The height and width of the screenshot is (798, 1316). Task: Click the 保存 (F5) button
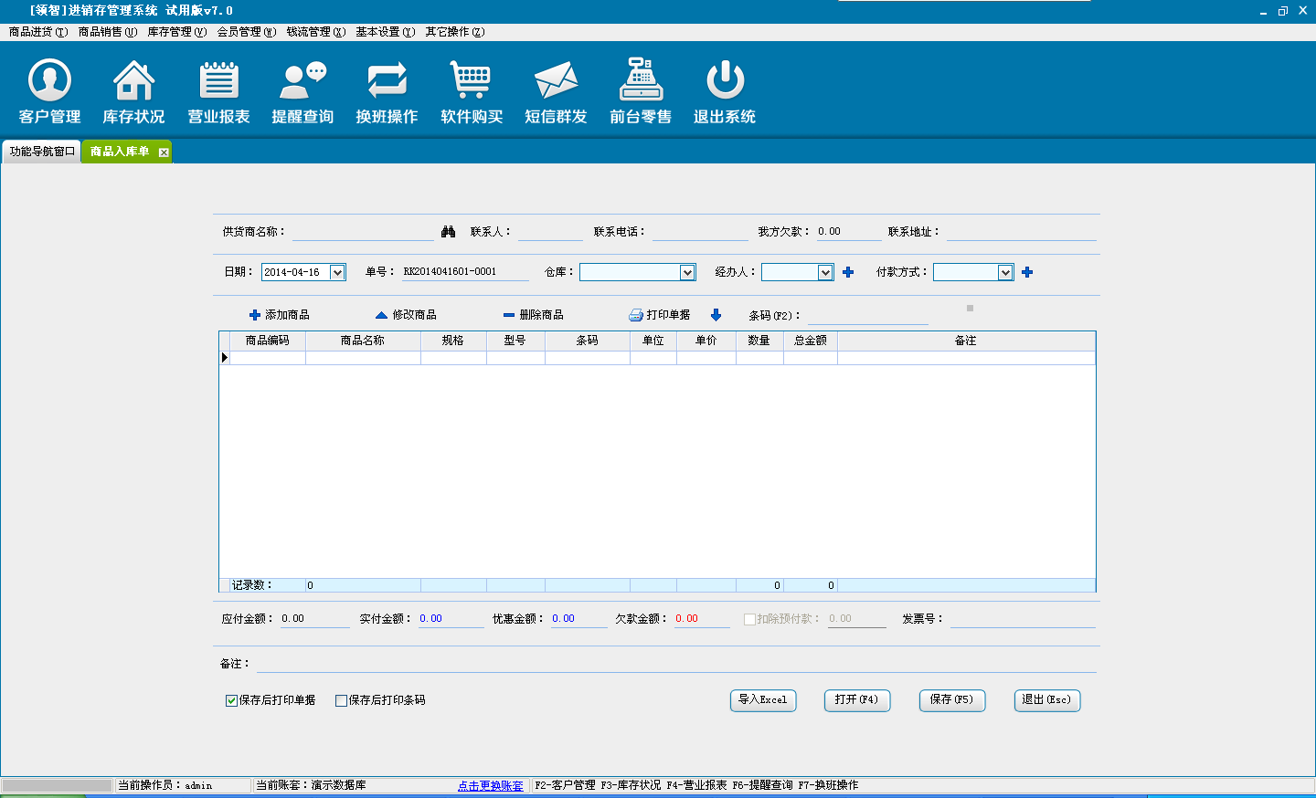click(951, 700)
